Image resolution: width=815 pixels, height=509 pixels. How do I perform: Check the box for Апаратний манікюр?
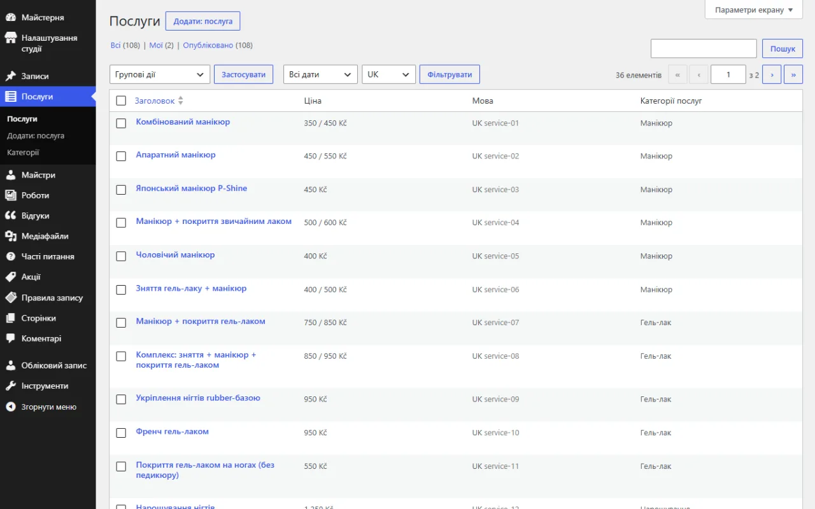coord(121,156)
